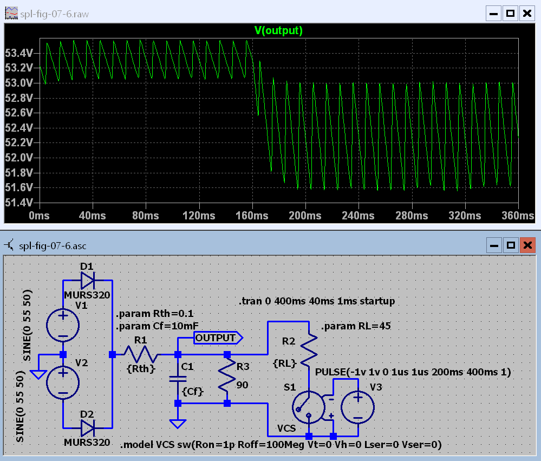The height and width of the screenshot is (461, 541).
Task: Select the V1 voltage source symbol
Action: (63, 325)
